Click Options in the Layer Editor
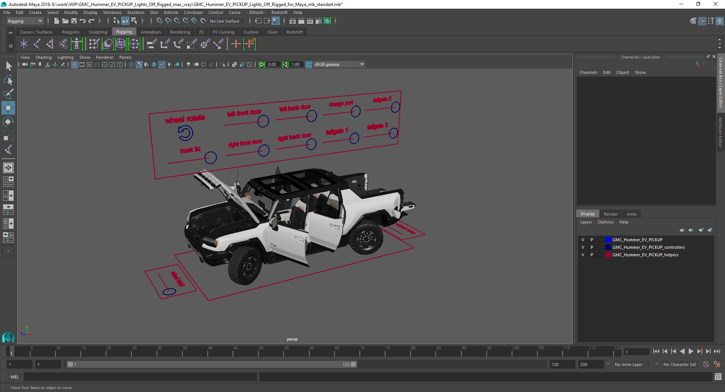This screenshot has width=725, height=392. coord(605,222)
